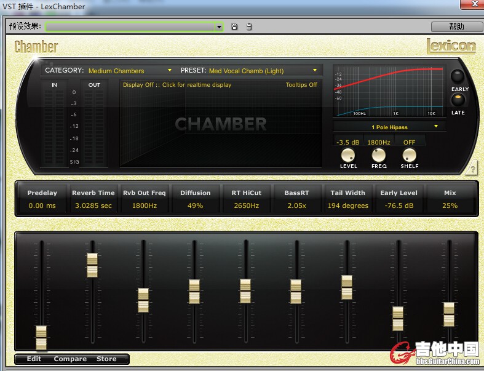Image resolution: width=484 pixels, height=371 pixels.
Task: Click the EQ frequency response graph
Action: [389, 91]
